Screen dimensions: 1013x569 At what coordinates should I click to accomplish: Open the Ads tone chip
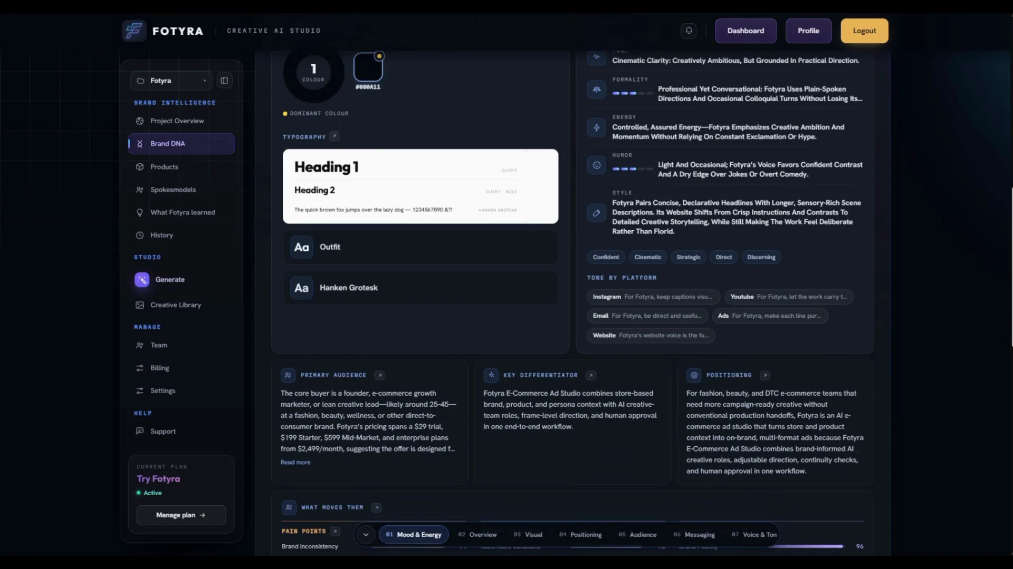tap(770, 316)
